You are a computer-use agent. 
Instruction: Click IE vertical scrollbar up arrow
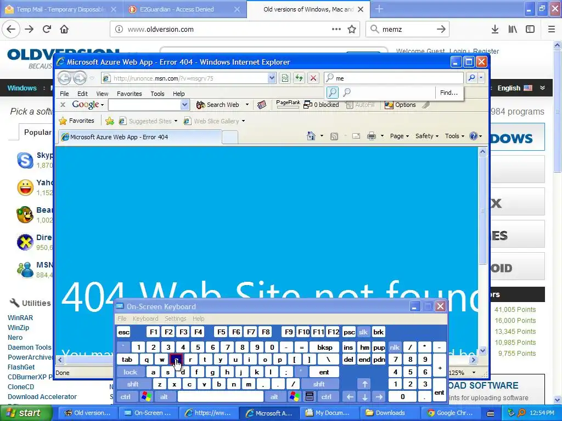click(x=483, y=151)
